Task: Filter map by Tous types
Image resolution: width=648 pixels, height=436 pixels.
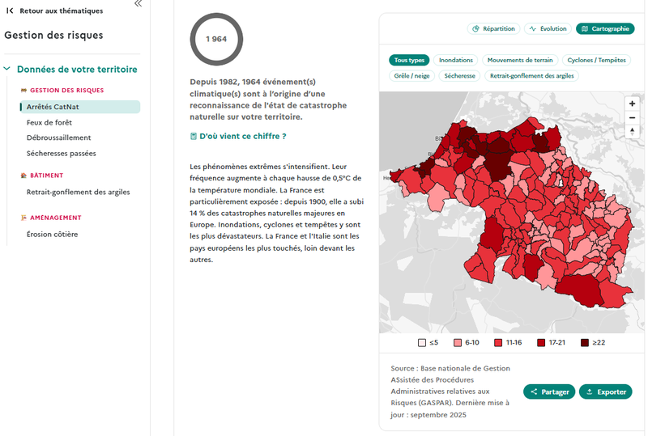Action: tap(409, 60)
